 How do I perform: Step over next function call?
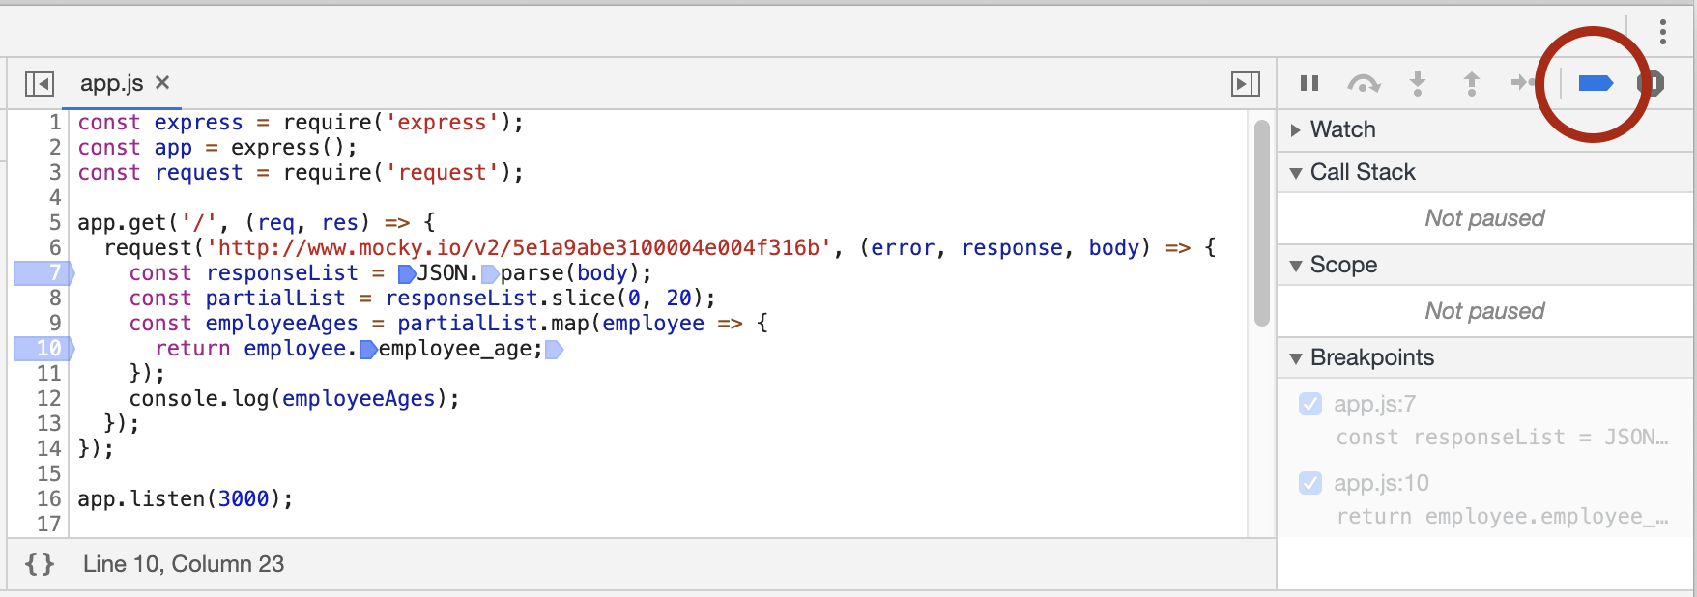point(1364,84)
